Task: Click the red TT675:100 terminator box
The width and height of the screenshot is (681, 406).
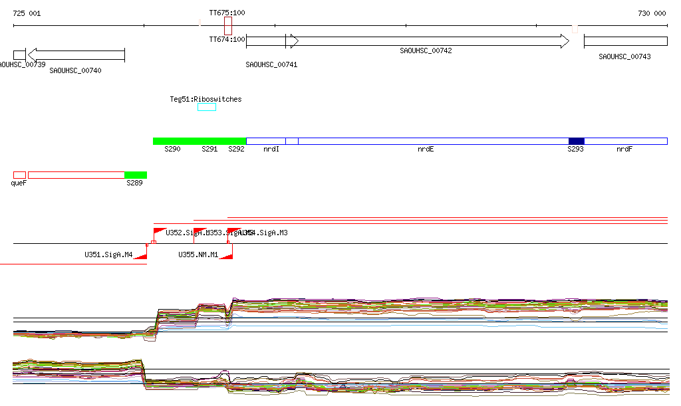Action: [228, 26]
